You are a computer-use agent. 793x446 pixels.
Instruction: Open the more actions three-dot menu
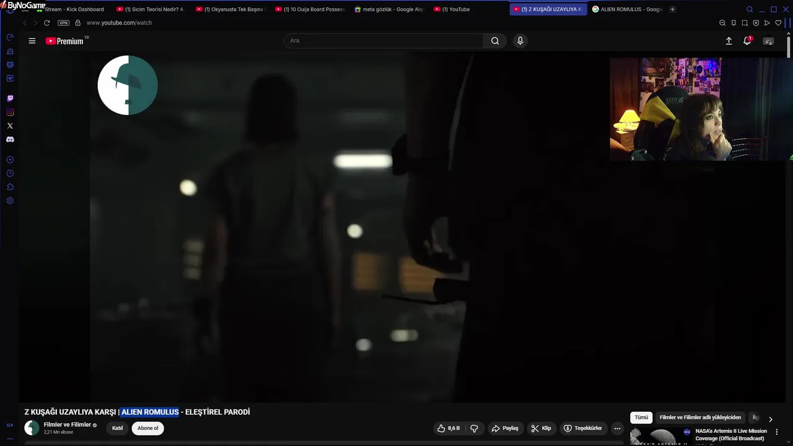(617, 428)
